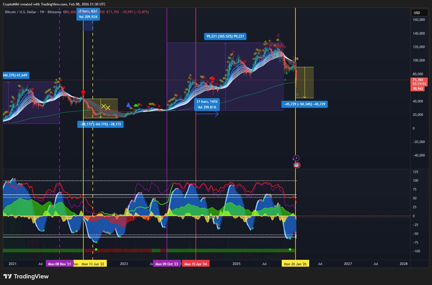Screen dimensions: 432x285
Task: Click 2025 on the time axis
Action: pyautogui.click(x=237, y=264)
